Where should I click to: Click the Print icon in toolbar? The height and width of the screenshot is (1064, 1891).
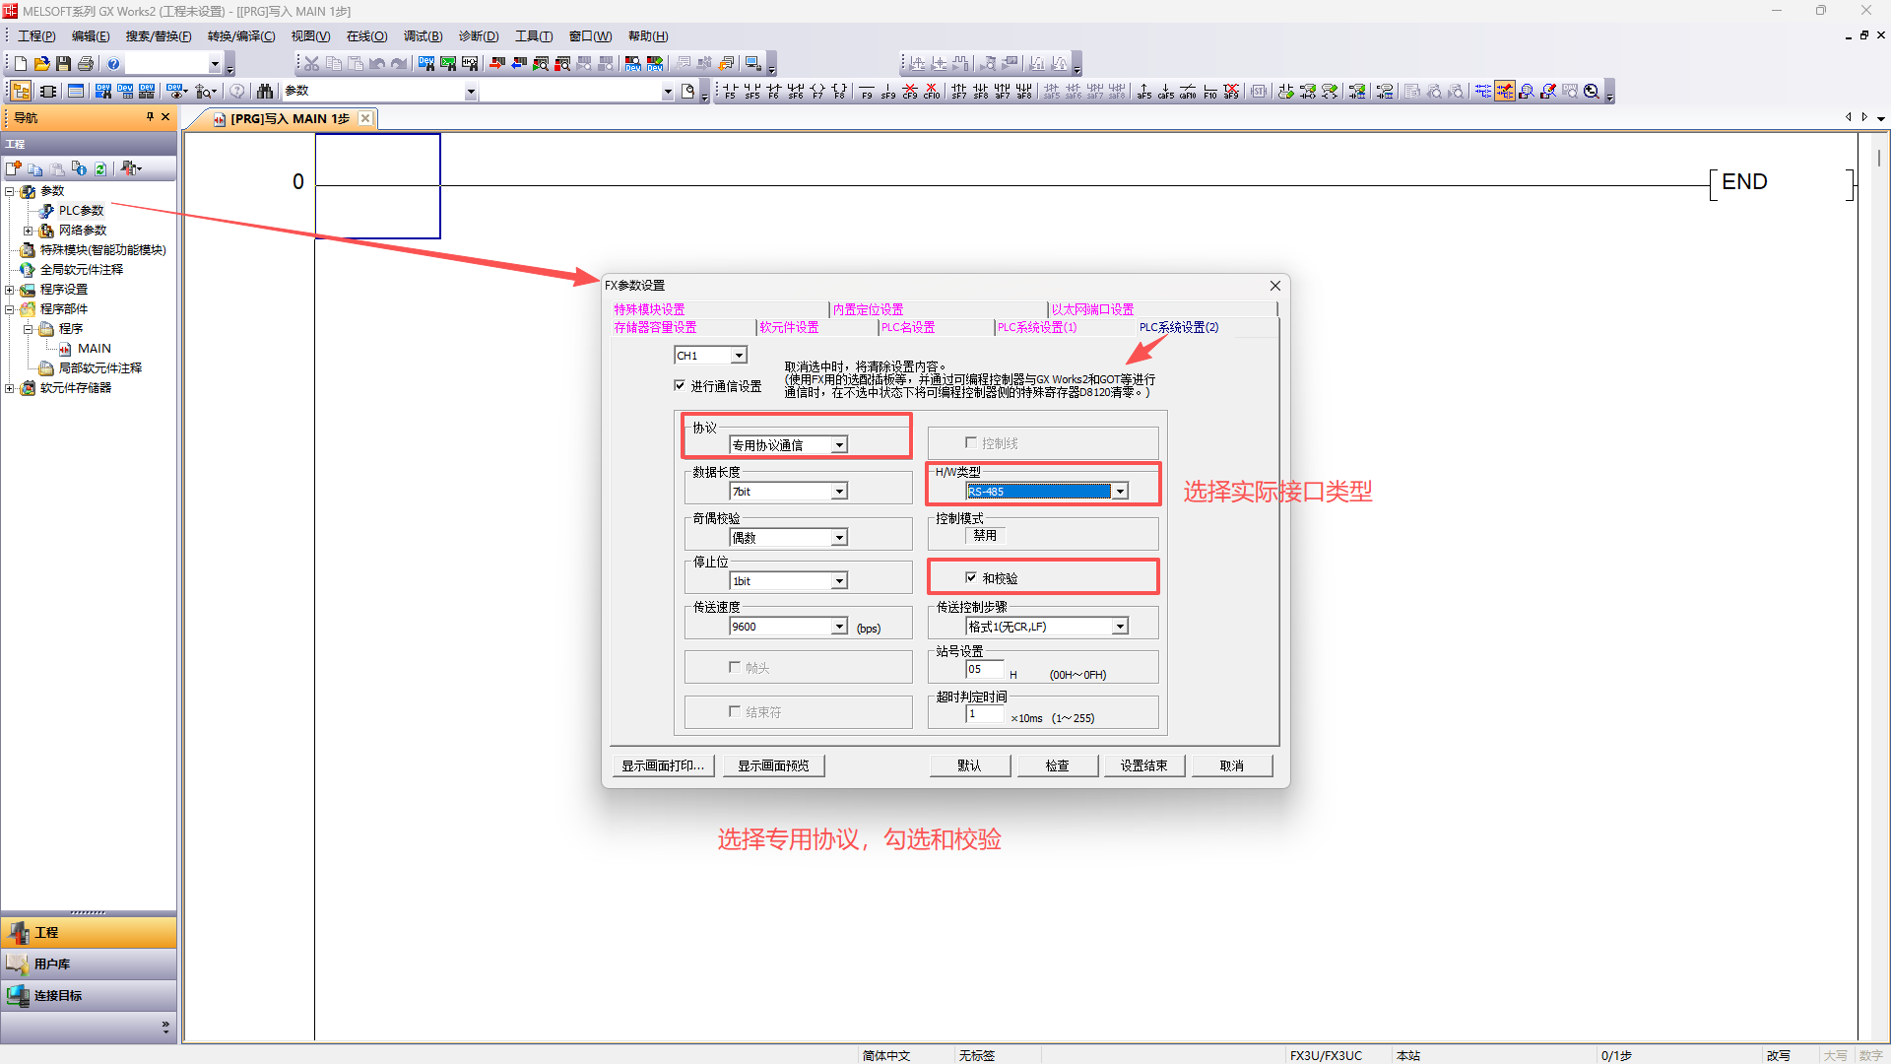(86, 64)
